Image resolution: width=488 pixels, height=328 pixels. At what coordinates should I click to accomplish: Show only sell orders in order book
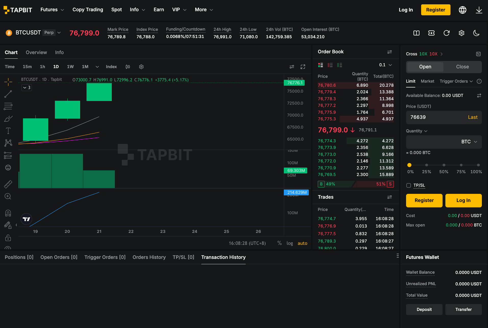330,65
